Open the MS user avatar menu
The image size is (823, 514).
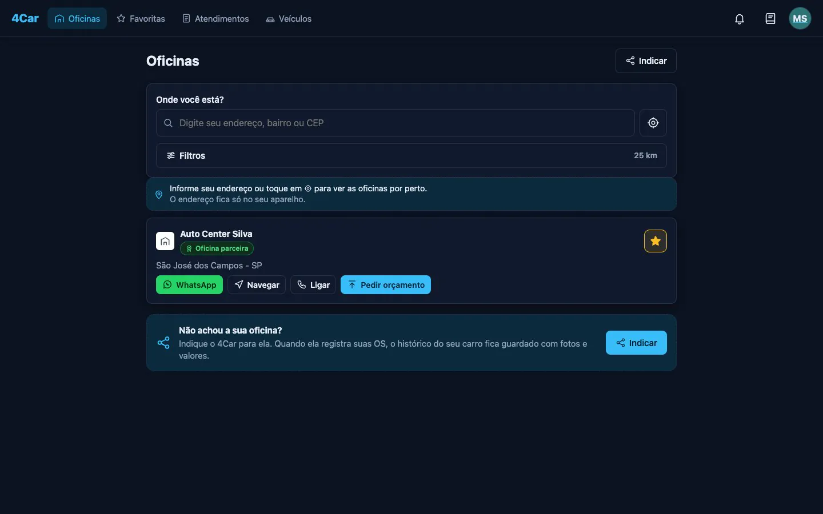click(x=800, y=19)
